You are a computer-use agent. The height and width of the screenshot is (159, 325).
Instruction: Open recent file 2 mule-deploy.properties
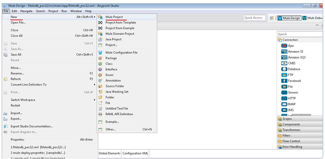pyautogui.click(x=50, y=153)
